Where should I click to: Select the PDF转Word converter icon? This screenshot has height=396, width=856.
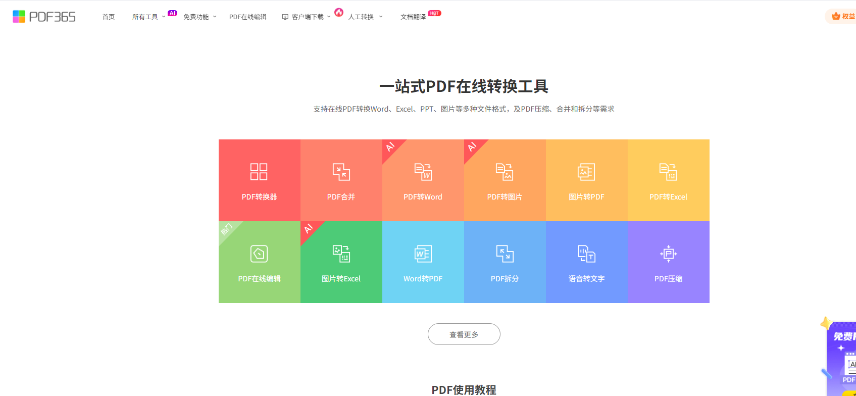pos(423,172)
